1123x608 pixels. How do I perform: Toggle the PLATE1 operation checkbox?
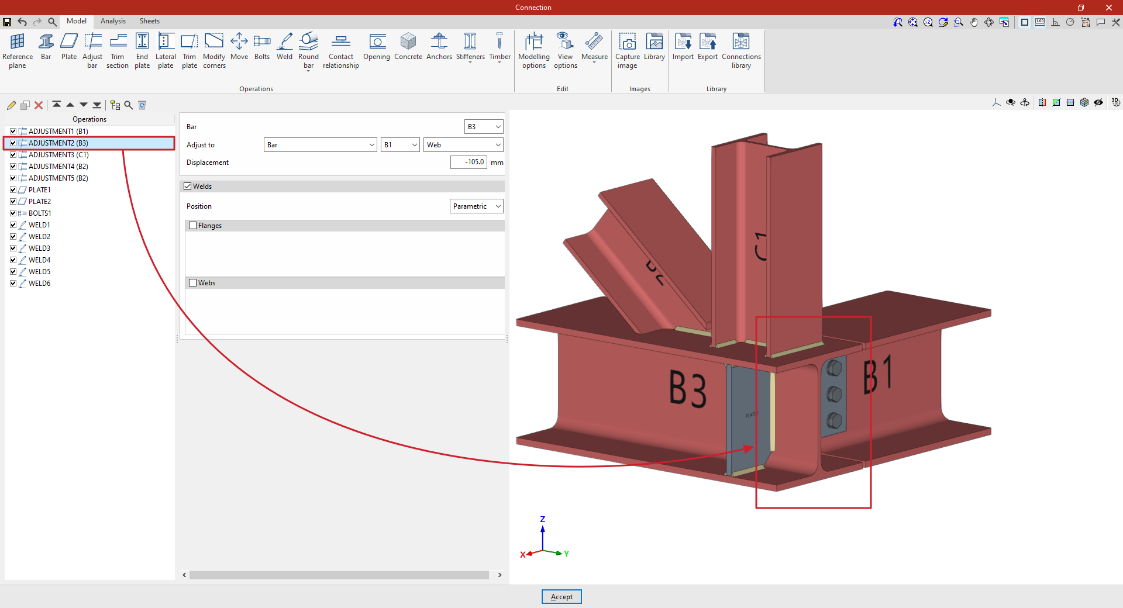[13, 190]
